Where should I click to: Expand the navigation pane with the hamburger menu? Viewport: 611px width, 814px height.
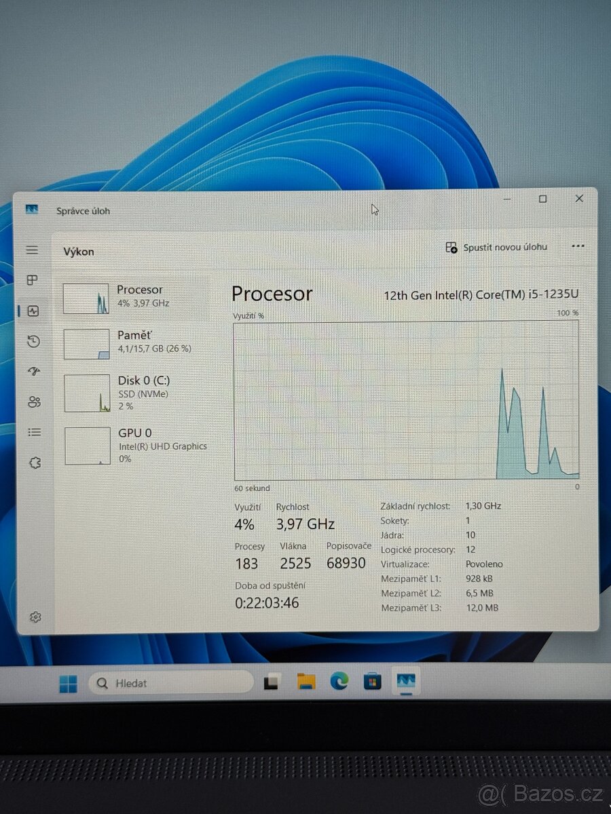[x=33, y=250]
